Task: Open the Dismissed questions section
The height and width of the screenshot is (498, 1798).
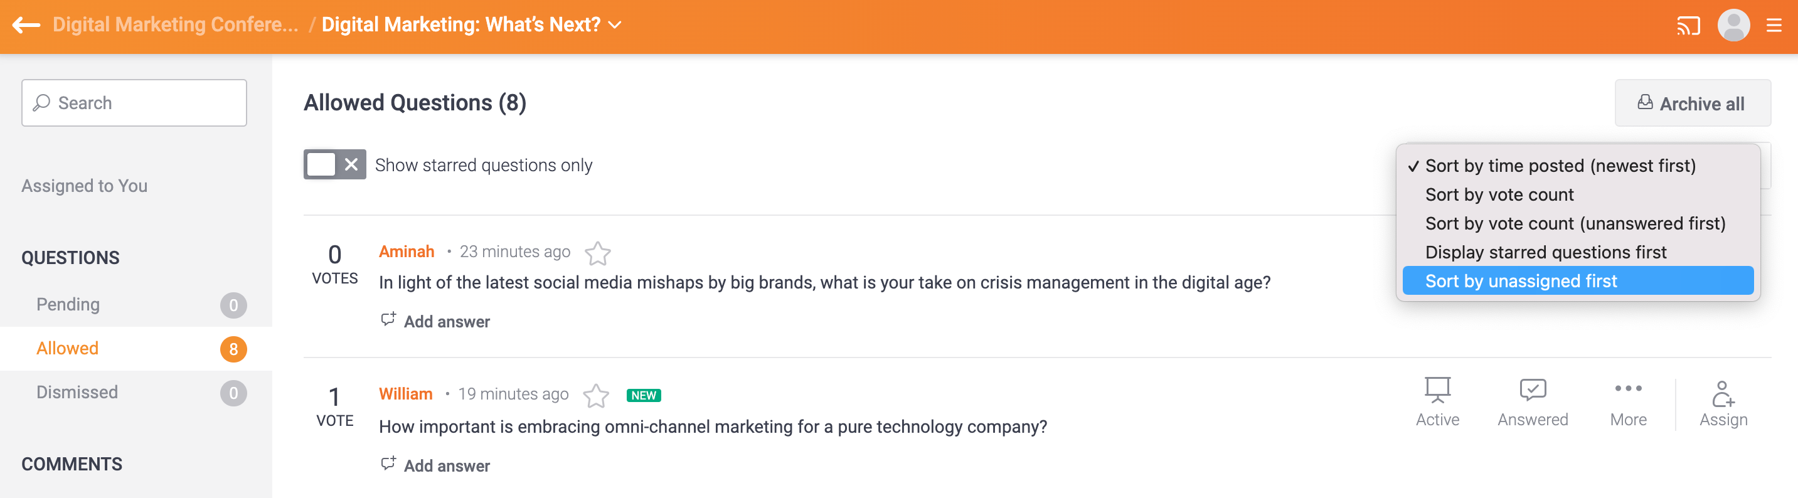Action: pyautogui.click(x=77, y=393)
